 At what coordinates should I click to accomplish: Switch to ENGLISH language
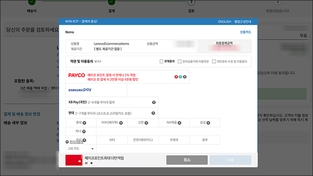(225, 21)
